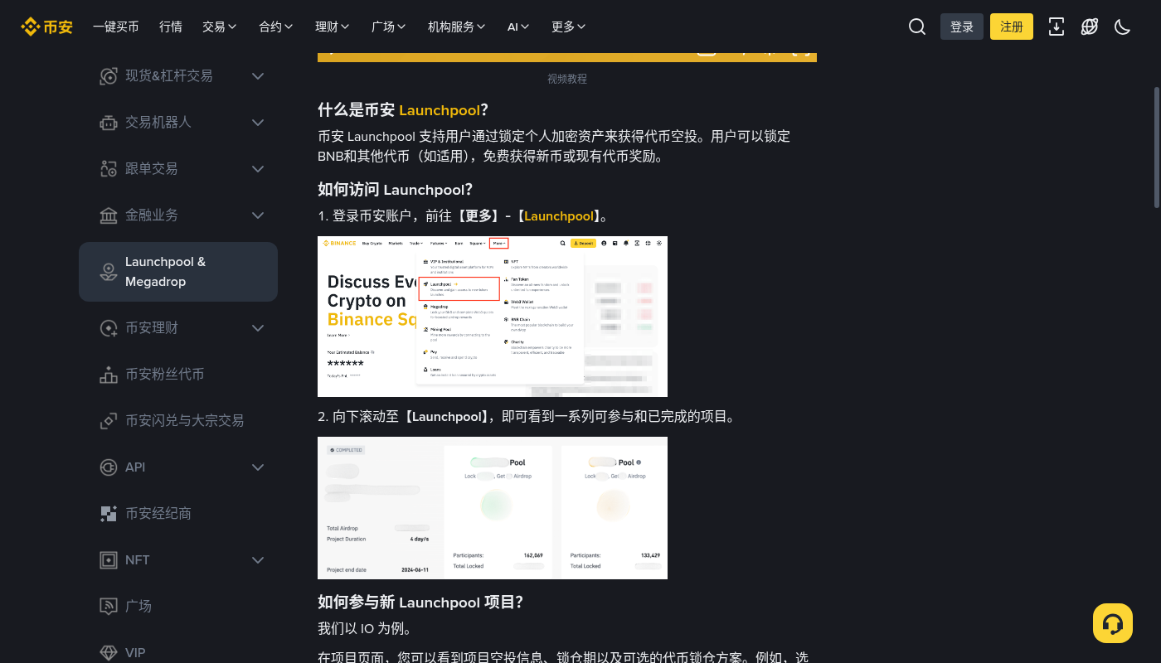Viewport: 1161px width, 663px height.
Task: Click the 金融业务 bank icon
Action: click(109, 215)
